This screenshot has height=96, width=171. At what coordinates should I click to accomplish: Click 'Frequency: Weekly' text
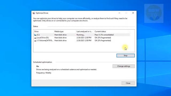[x=44, y=73]
